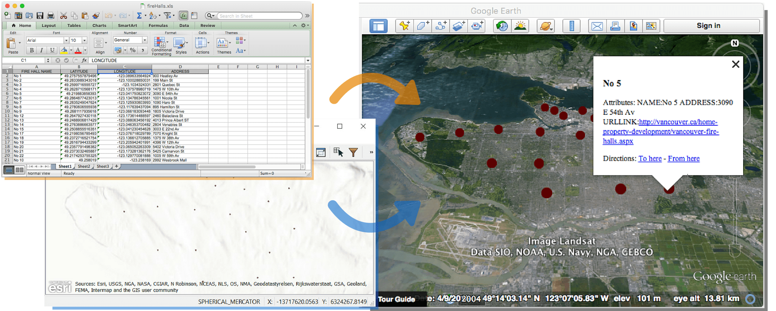
Task: Expand the formula bar dropdown arrow
Action: pyautogui.click(x=308, y=60)
